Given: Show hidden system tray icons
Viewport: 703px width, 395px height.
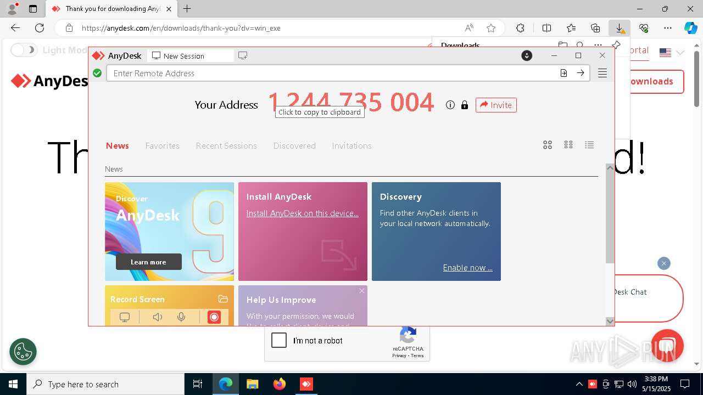Looking at the screenshot, I should click(579, 384).
